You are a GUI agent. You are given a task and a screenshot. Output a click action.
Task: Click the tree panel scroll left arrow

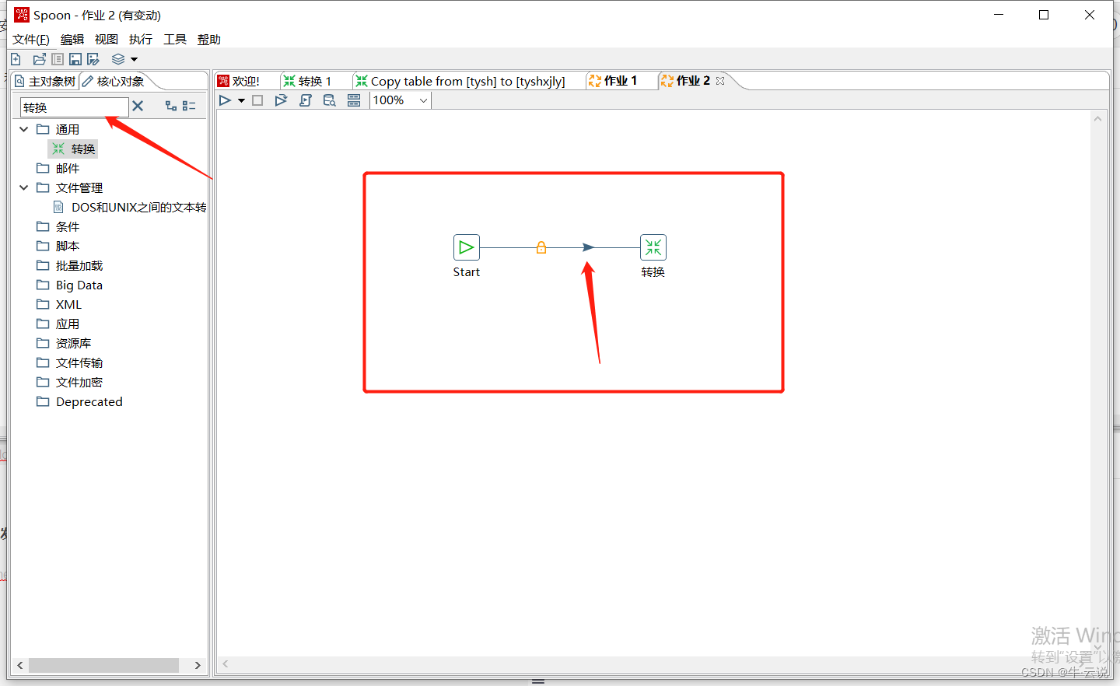[20, 666]
